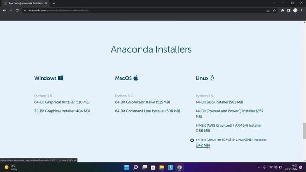Download Linux Power8 and Power9 Installer
Viewport: 306px width, 172px height.
[x=229, y=114]
